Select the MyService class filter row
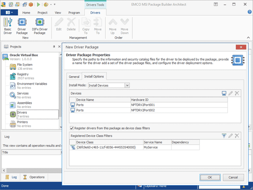This screenshot has height=190, width=253. [x=134, y=147]
